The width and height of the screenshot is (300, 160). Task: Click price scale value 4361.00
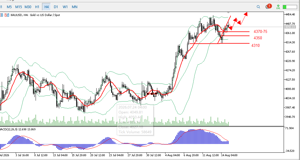click(x=290, y=33)
